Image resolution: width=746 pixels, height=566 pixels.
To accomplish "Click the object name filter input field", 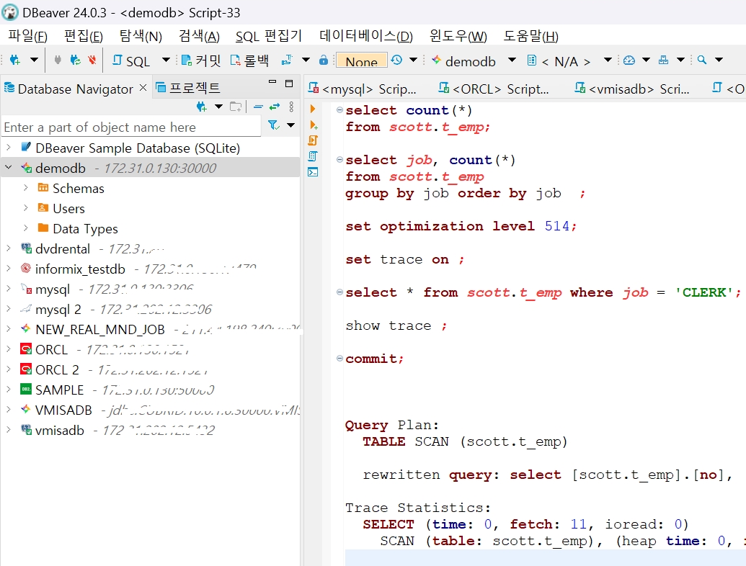I will click(x=131, y=127).
